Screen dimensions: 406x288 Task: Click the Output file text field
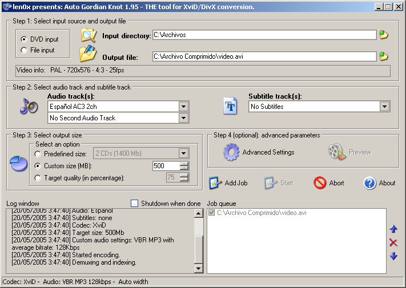coord(264,56)
